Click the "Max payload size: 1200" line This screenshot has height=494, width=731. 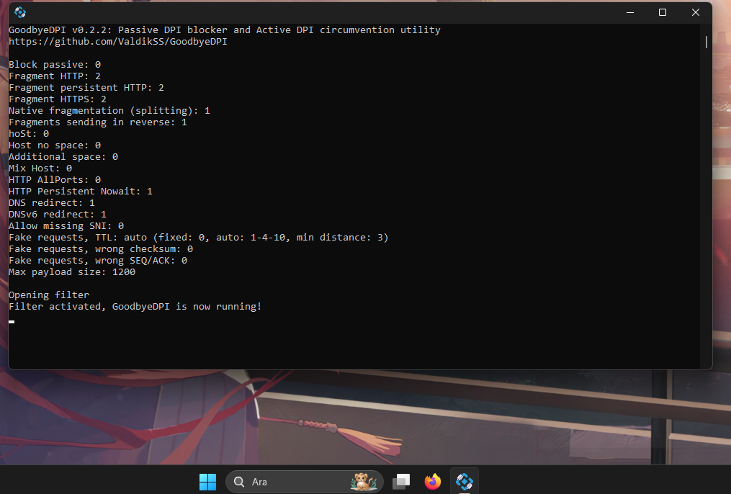[x=72, y=272]
